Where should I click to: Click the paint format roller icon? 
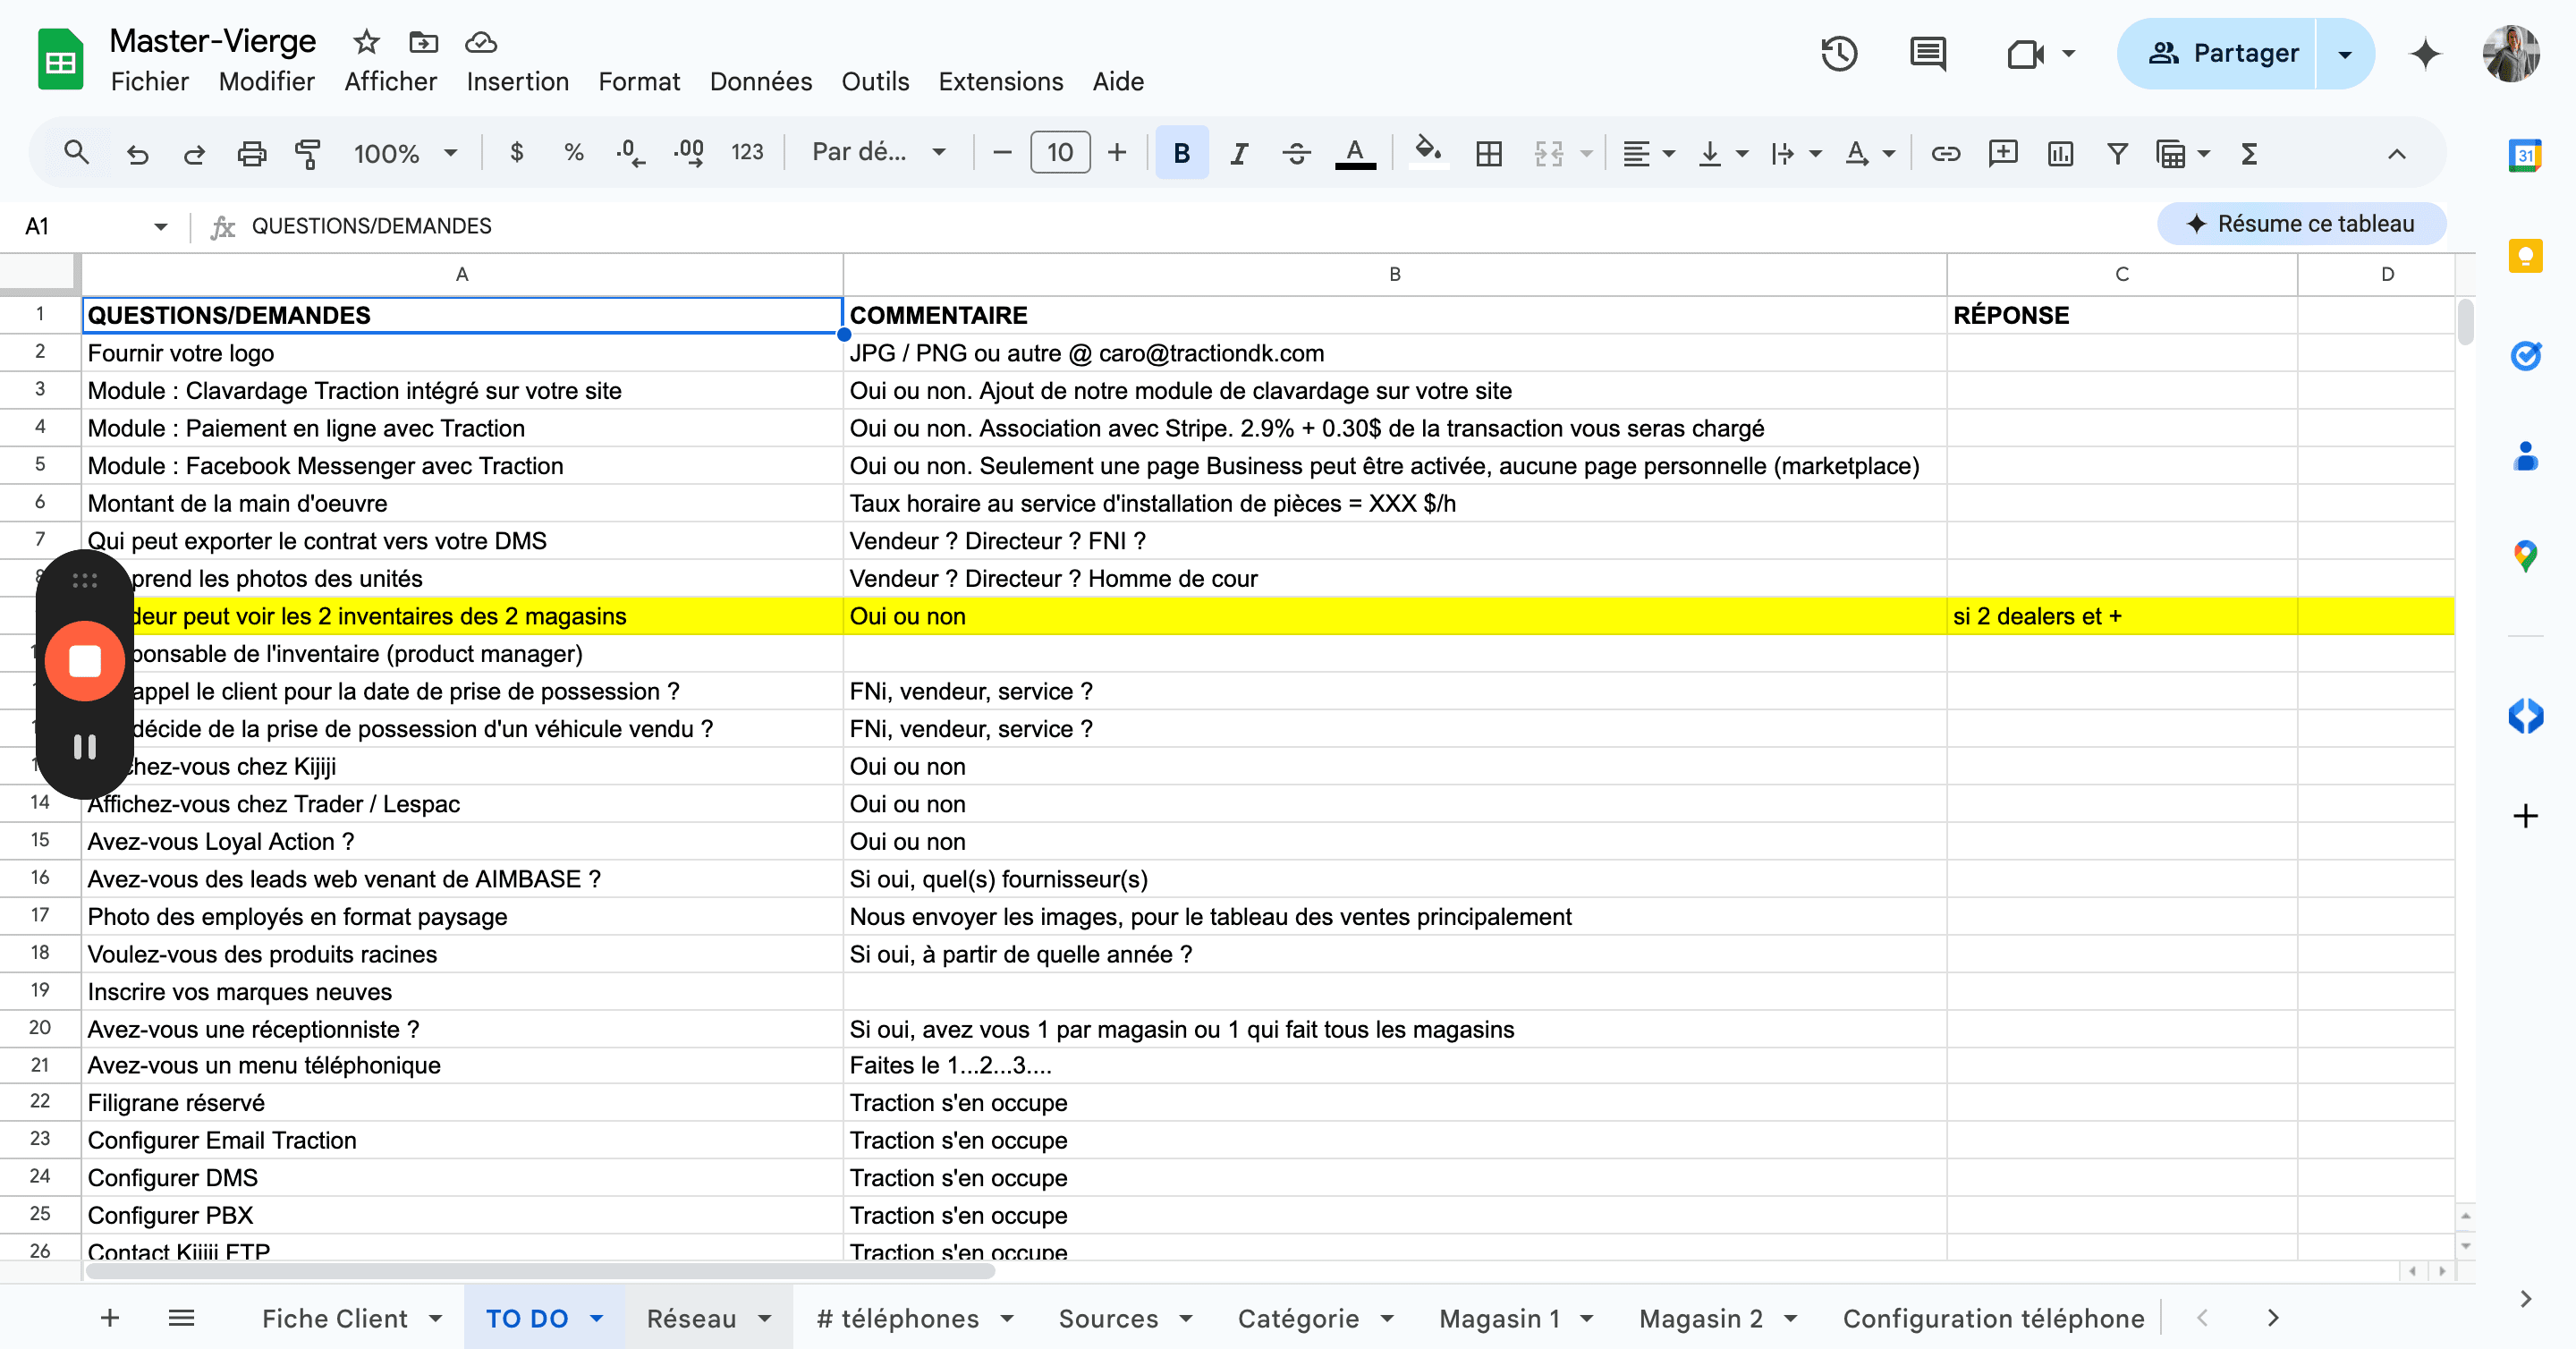308,153
